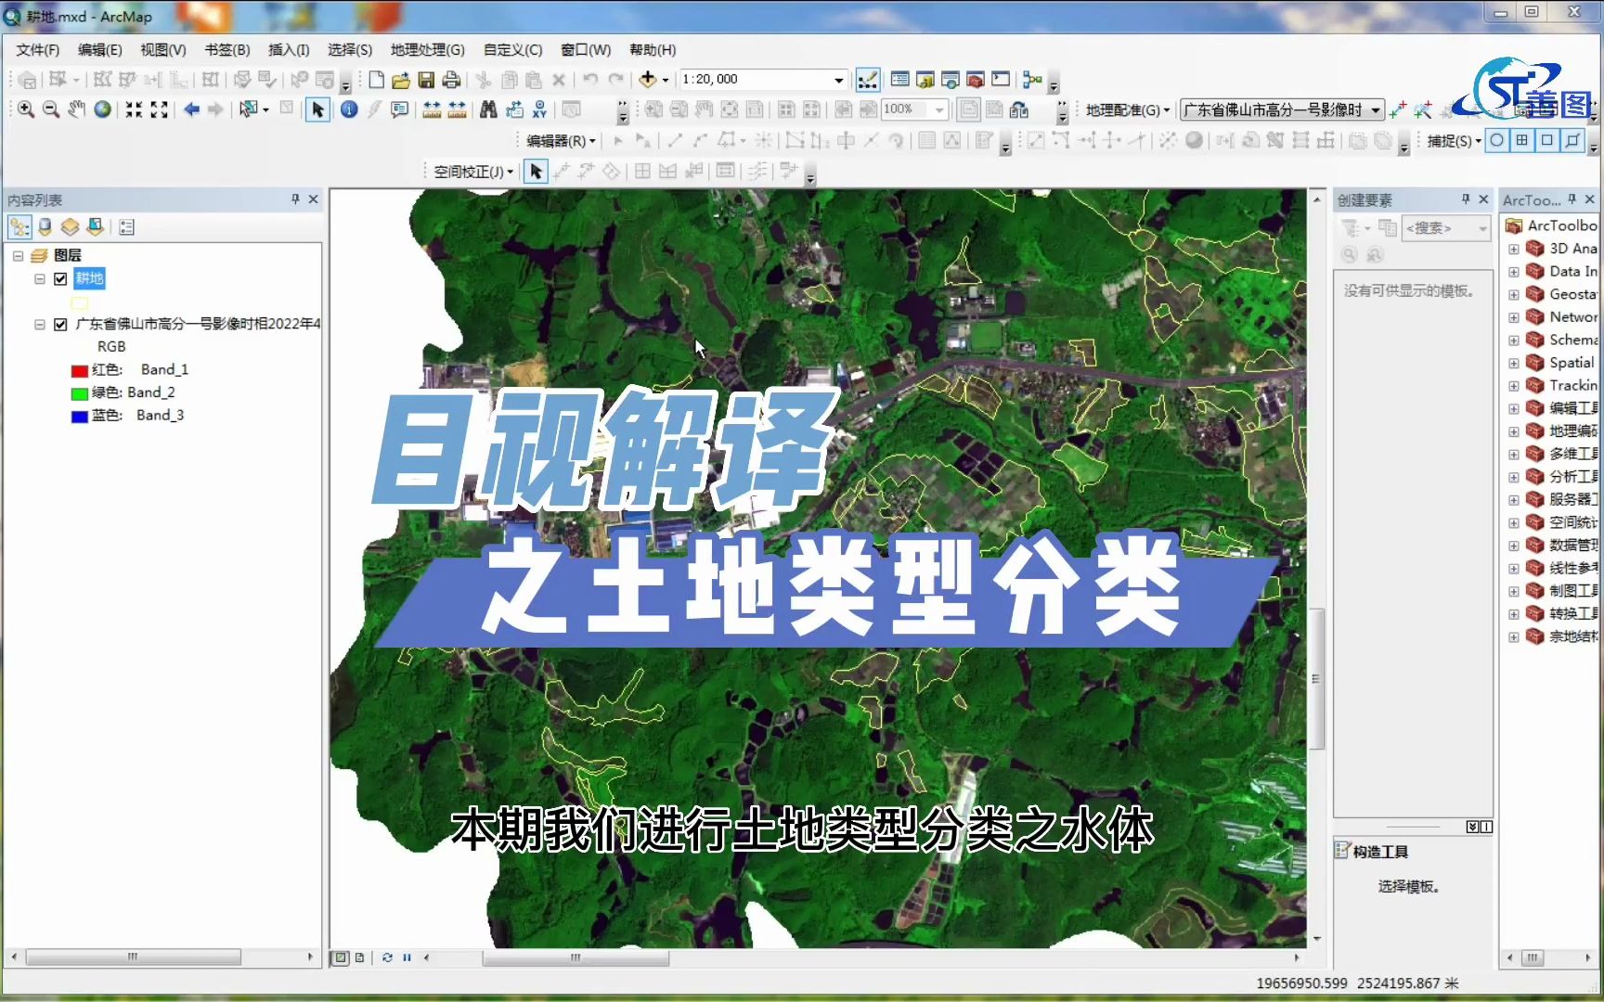Switch TOC to List By Visibility
The height and width of the screenshot is (1002, 1604).
coord(70,227)
